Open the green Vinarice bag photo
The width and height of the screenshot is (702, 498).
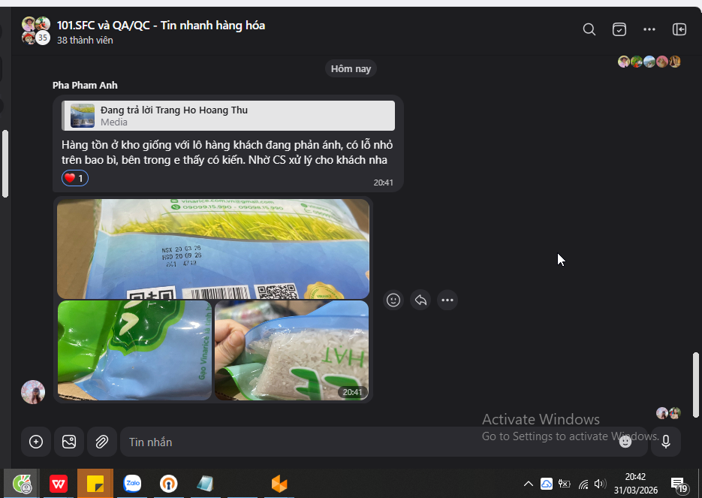pos(134,350)
